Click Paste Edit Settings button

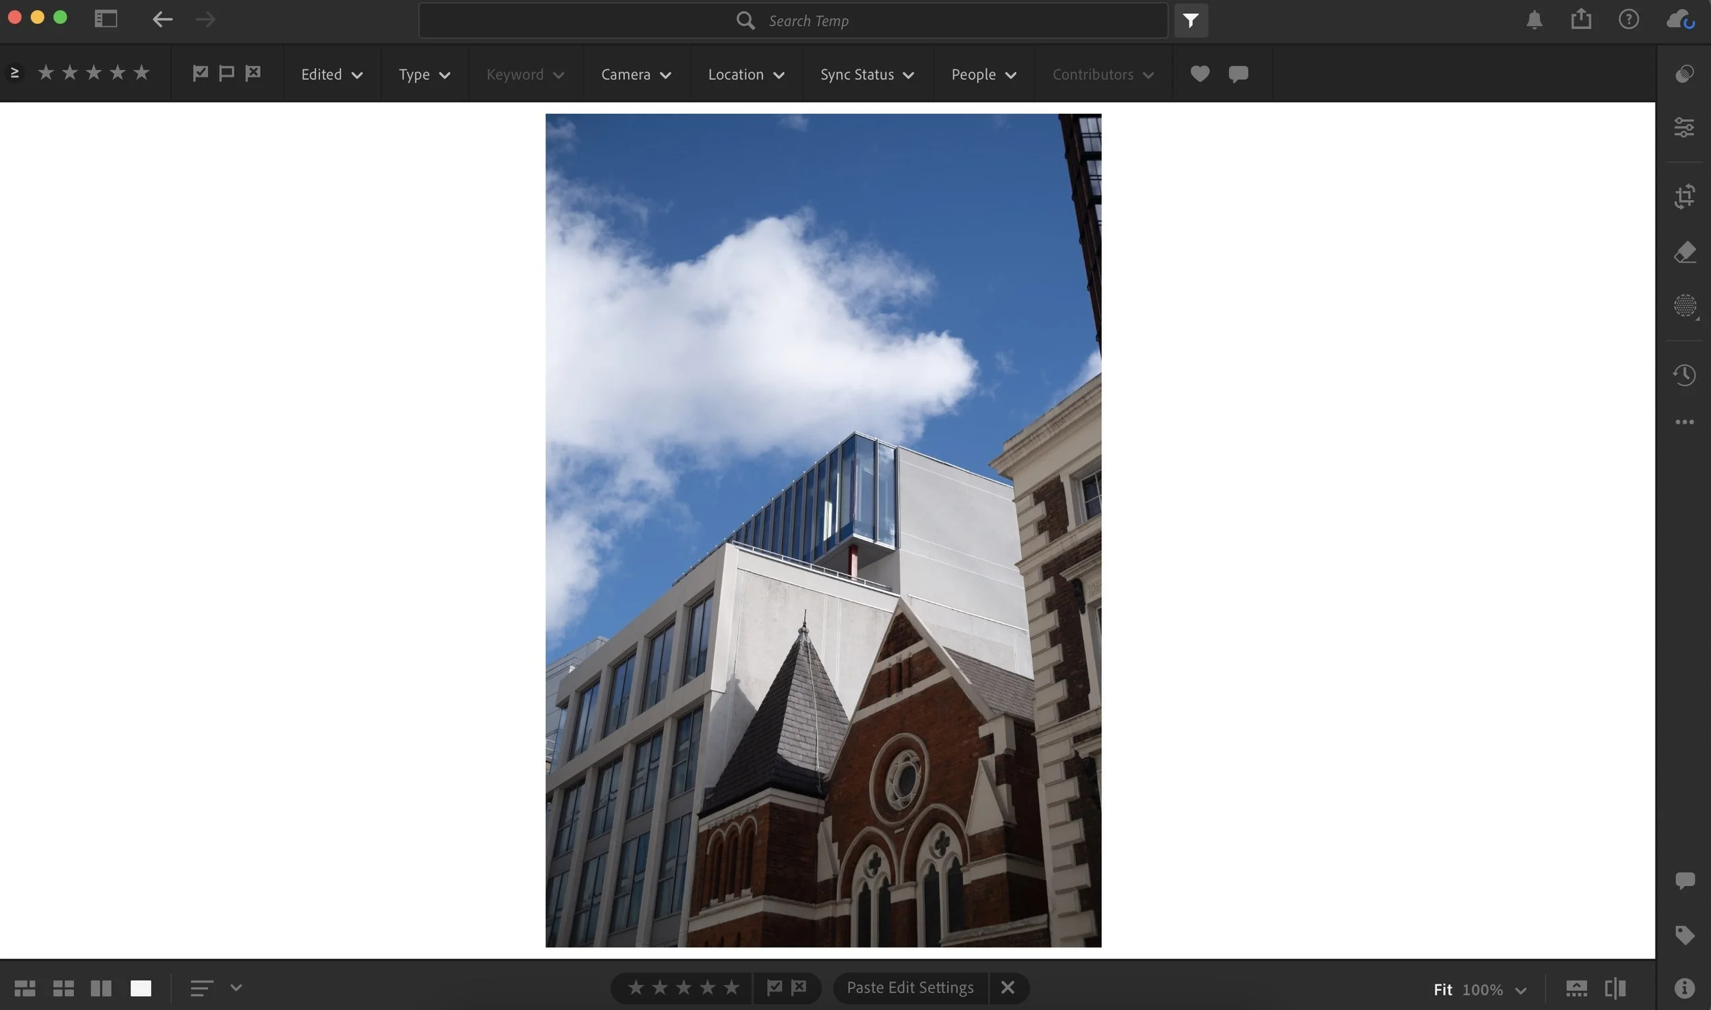pyautogui.click(x=910, y=987)
